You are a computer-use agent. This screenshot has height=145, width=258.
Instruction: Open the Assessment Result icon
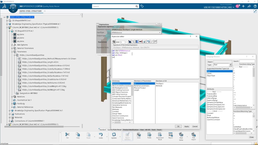[x=160, y=135]
